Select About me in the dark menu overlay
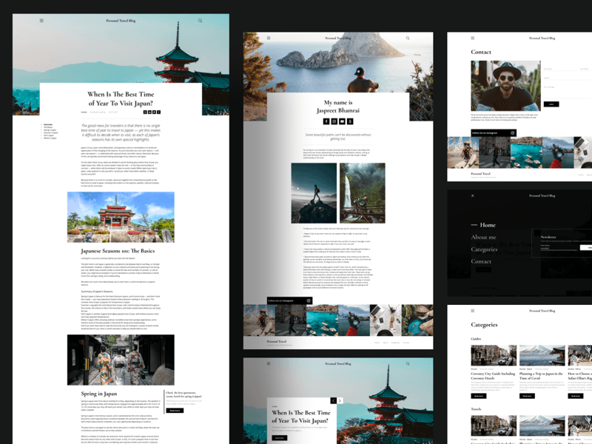 (484, 237)
